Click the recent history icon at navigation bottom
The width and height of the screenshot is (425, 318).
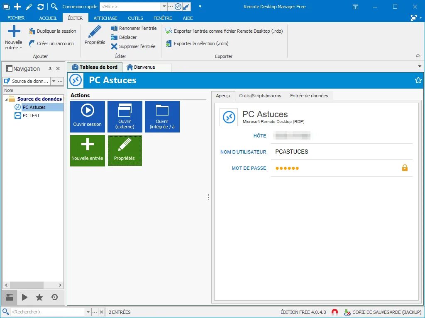point(54,297)
